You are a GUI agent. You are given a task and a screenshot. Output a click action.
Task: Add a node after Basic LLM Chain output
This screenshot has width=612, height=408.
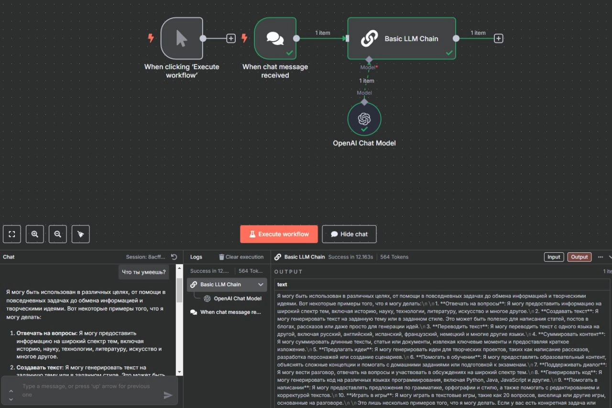(499, 39)
